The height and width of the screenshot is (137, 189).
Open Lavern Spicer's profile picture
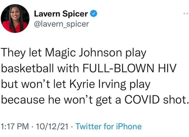pyautogui.click(x=15, y=18)
